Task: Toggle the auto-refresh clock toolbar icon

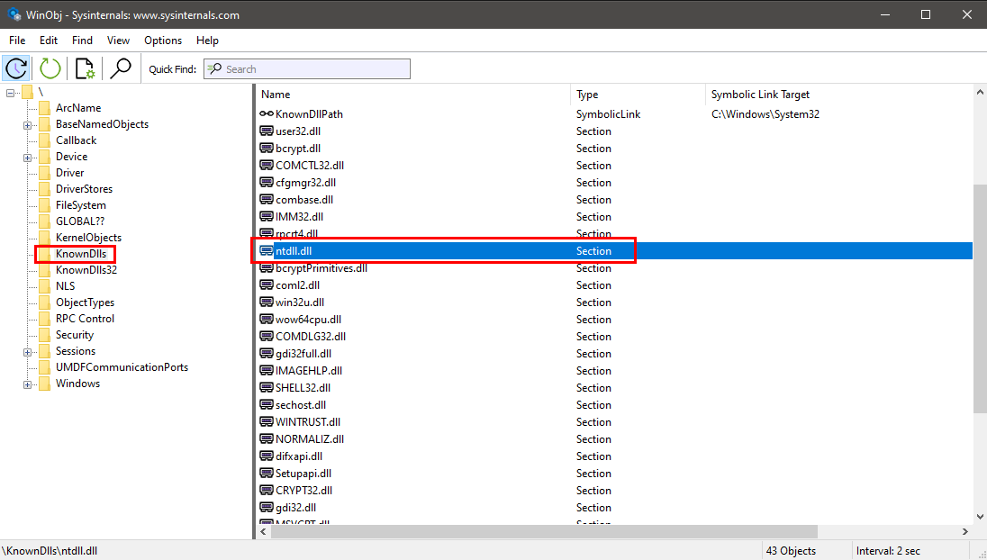Action: point(15,68)
